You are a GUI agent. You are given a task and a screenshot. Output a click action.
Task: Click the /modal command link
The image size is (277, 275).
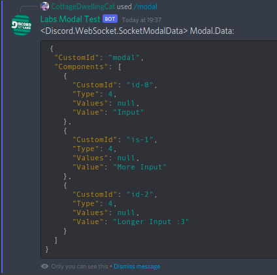(145, 7)
